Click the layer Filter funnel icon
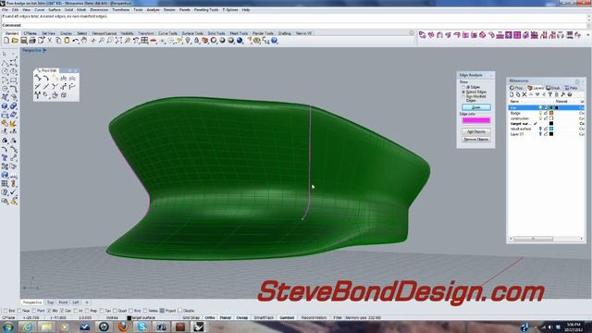592x333 pixels. click(x=550, y=94)
